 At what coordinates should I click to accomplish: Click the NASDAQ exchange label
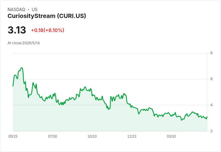16,10
